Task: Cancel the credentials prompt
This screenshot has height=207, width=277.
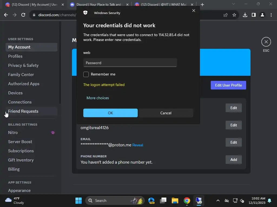Action: coord(166,113)
